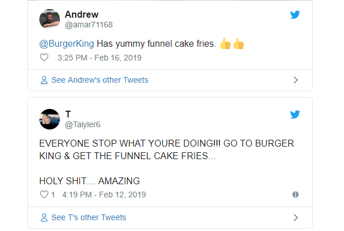Viewport: 344px width, 231px height.
Task: Like T's funnel cake fries tweet
Action: 44,194
